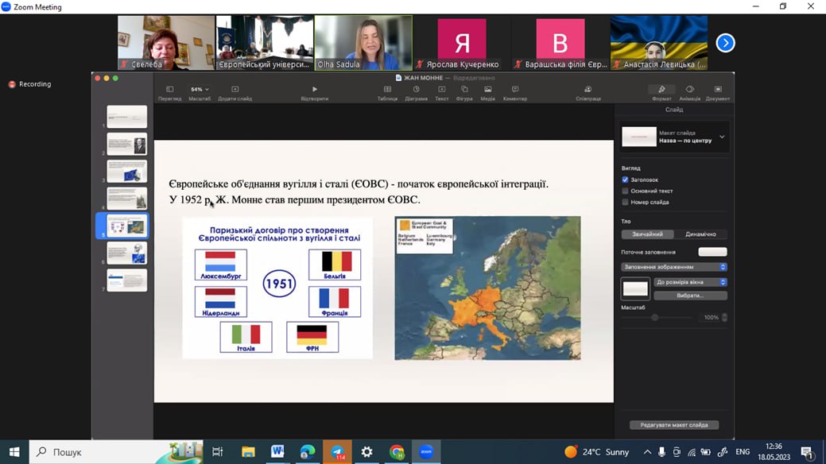826x464 pixels.
Task: Open the Діаграма chart tool
Action: pos(416,90)
